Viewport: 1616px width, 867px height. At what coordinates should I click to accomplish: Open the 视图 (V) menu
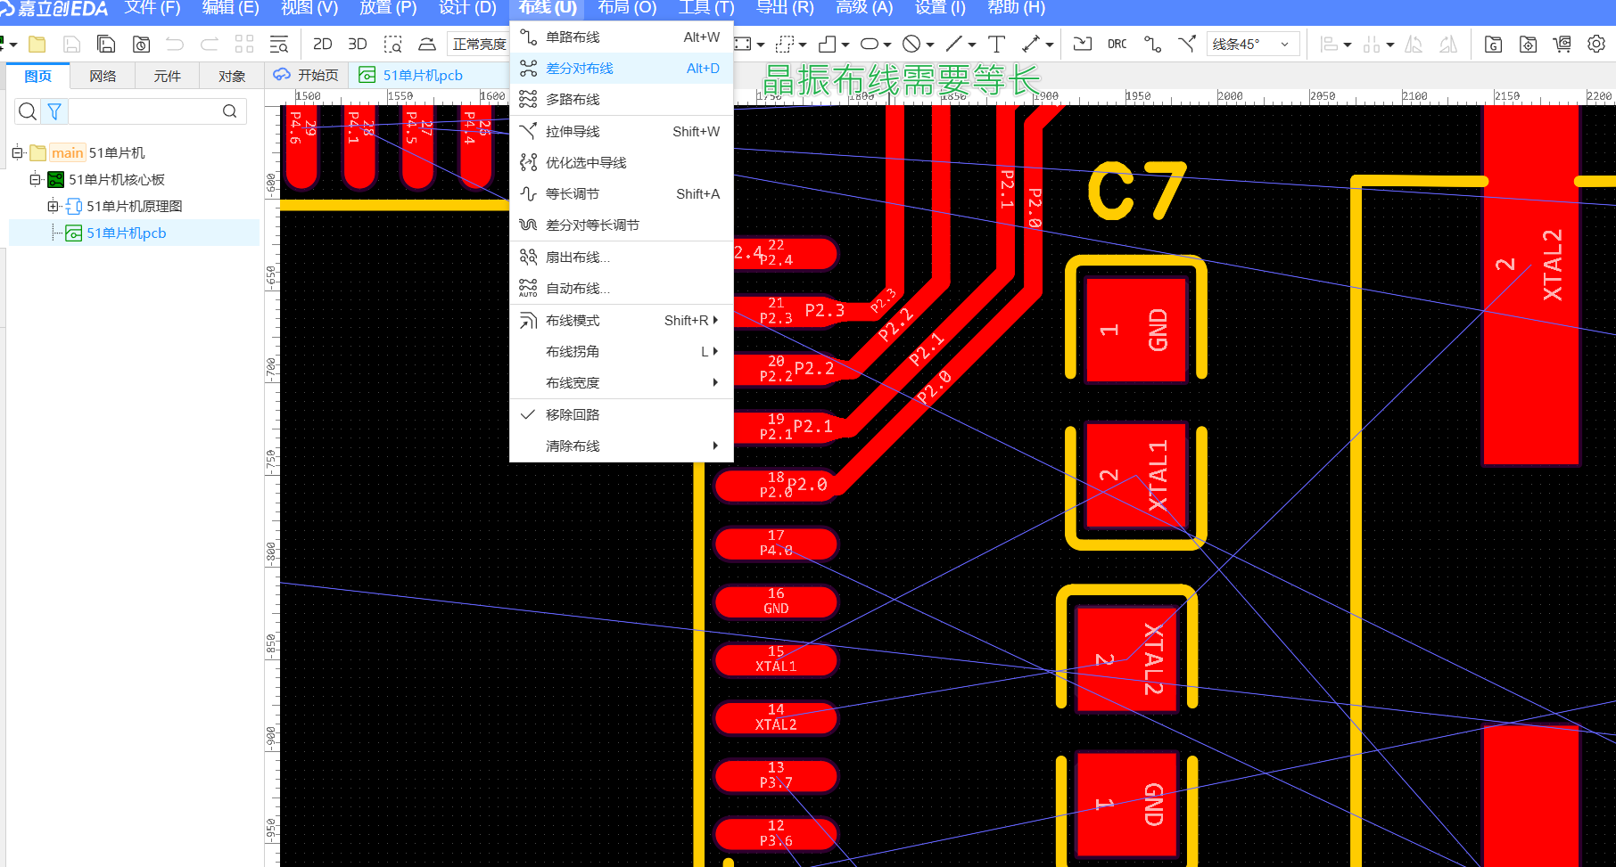(309, 8)
